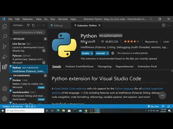The height and width of the screenshot is (129, 173).
Task: Open the Go menu
Action: (x=46, y=19)
